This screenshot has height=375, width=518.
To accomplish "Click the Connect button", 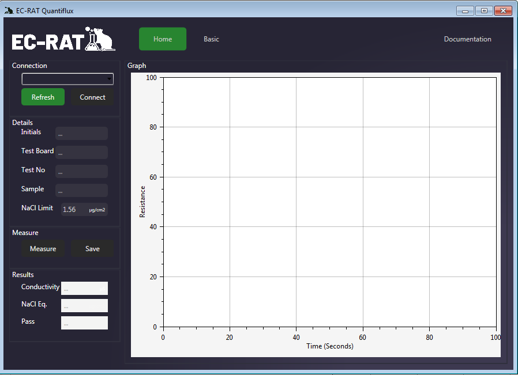I will coord(92,97).
